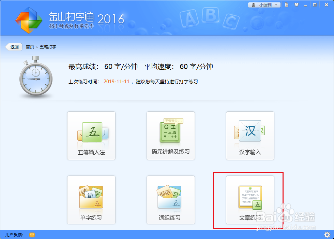334x239 pixels.
Task: Start the 词组练习 practice
Action: 171,200
